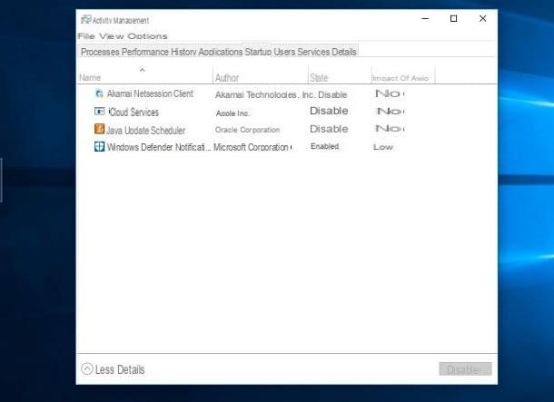Click the Apple Inc. author cell
This screenshot has height=402, width=554.
pos(232,113)
